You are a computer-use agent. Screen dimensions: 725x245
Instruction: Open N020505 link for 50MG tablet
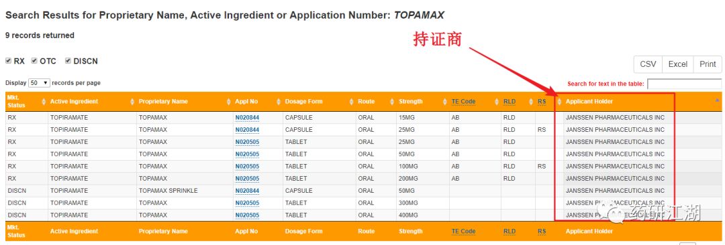pyautogui.click(x=247, y=154)
